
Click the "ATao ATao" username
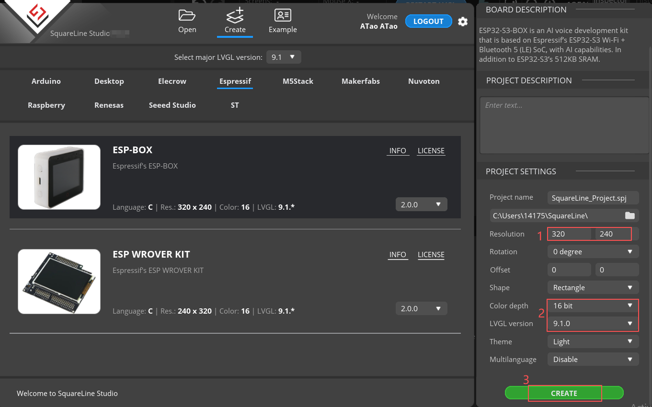click(379, 26)
